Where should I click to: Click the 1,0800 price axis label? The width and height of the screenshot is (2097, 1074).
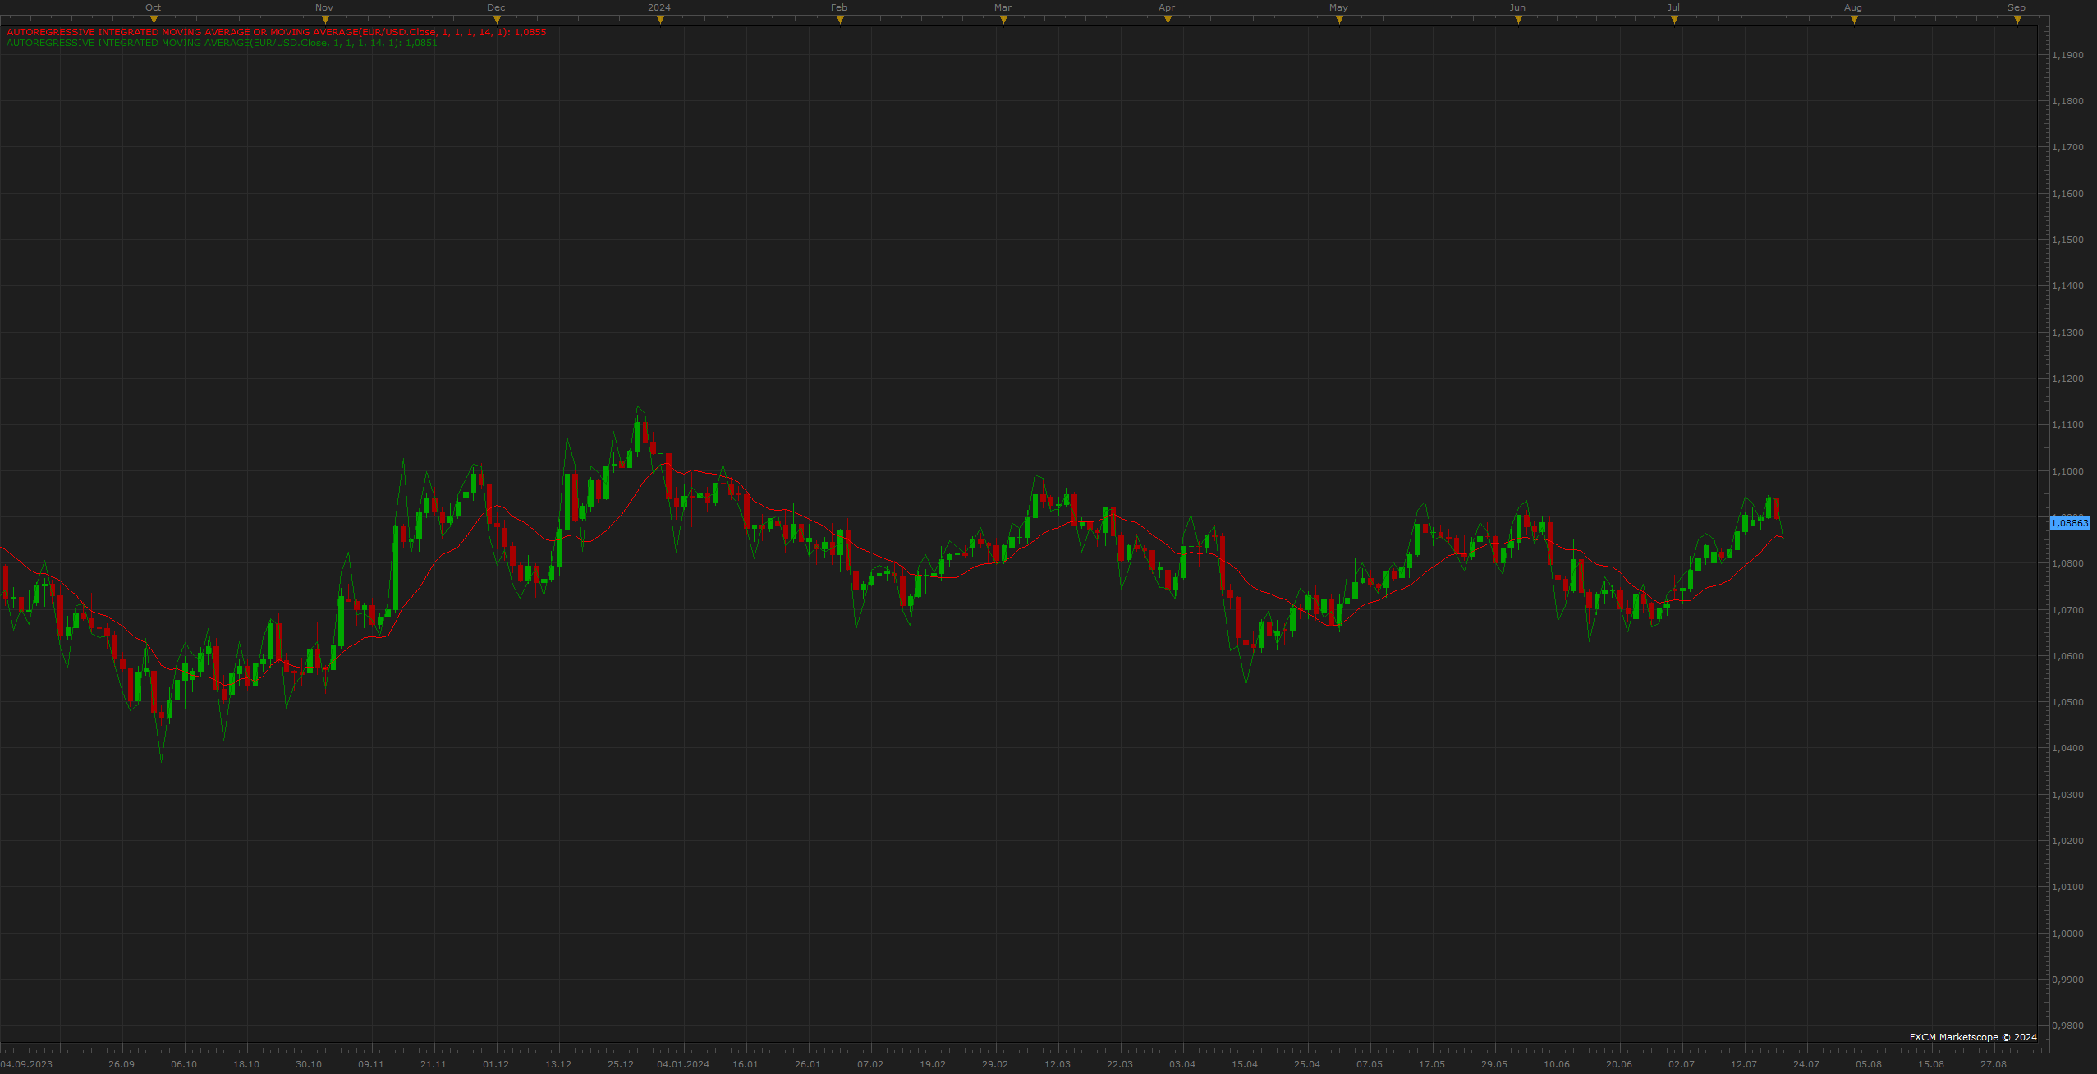[2067, 563]
